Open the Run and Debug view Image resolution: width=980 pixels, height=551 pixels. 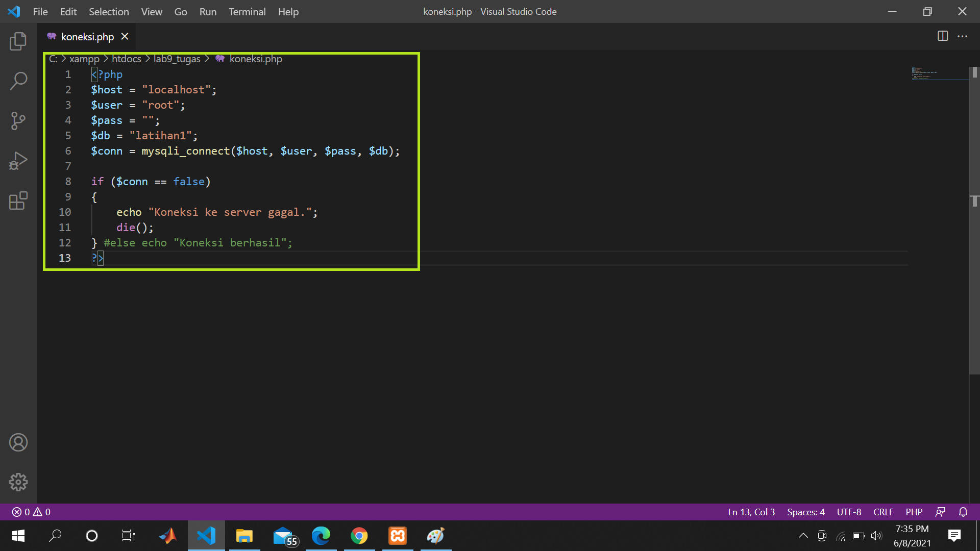18,161
